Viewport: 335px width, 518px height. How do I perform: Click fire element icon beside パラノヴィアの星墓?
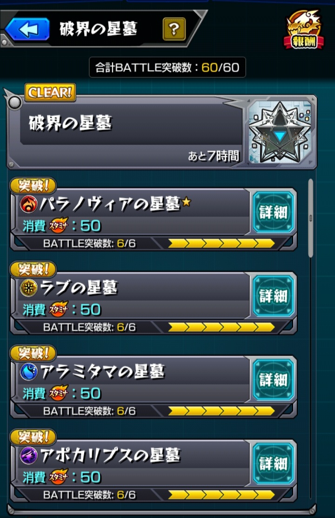pyautogui.click(x=29, y=204)
